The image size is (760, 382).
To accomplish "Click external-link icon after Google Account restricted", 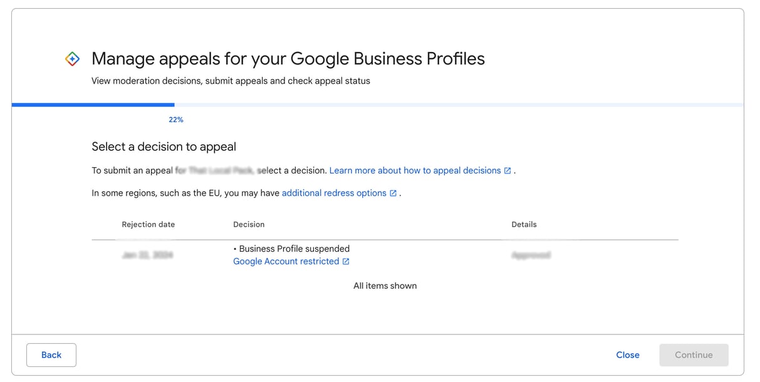I will (346, 261).
